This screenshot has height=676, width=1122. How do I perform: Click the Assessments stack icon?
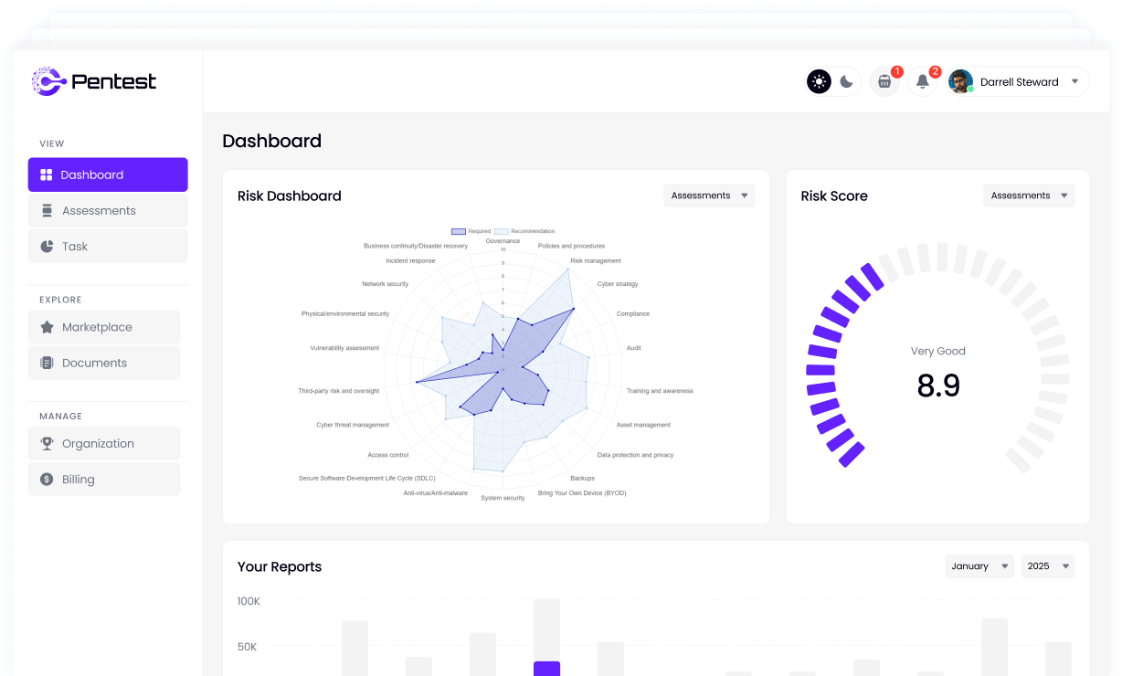click(47, 210)
